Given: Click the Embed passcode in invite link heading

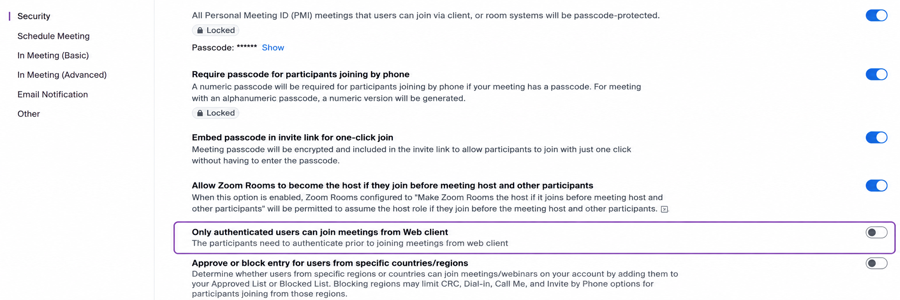Looking at the screenshot, I should tap(293, 137).
